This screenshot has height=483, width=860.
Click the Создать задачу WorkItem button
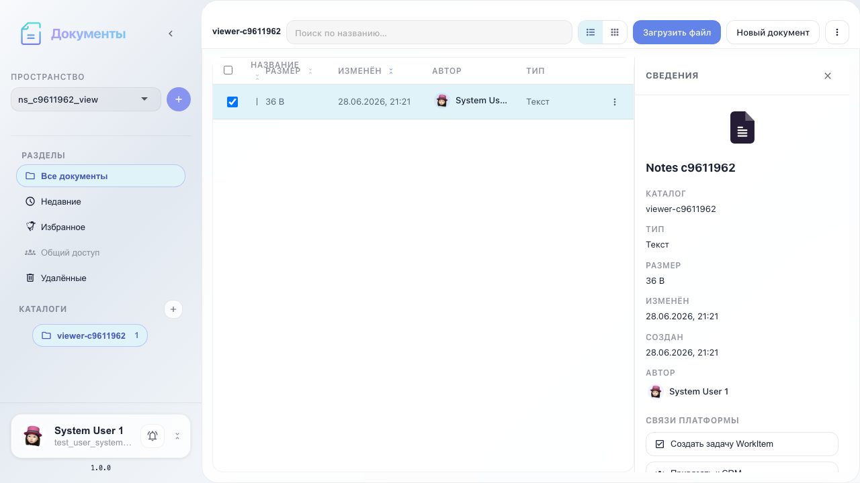pyautogui.click(x=742, y=444)
